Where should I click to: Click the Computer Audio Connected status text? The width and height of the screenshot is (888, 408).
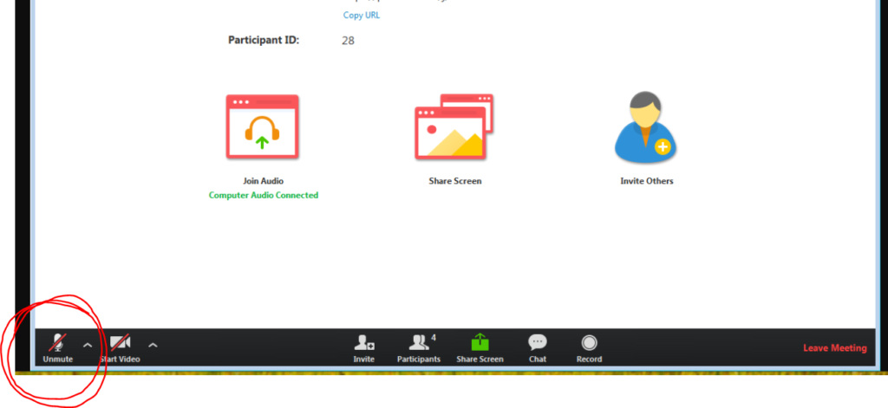click(x=264, y=196)
